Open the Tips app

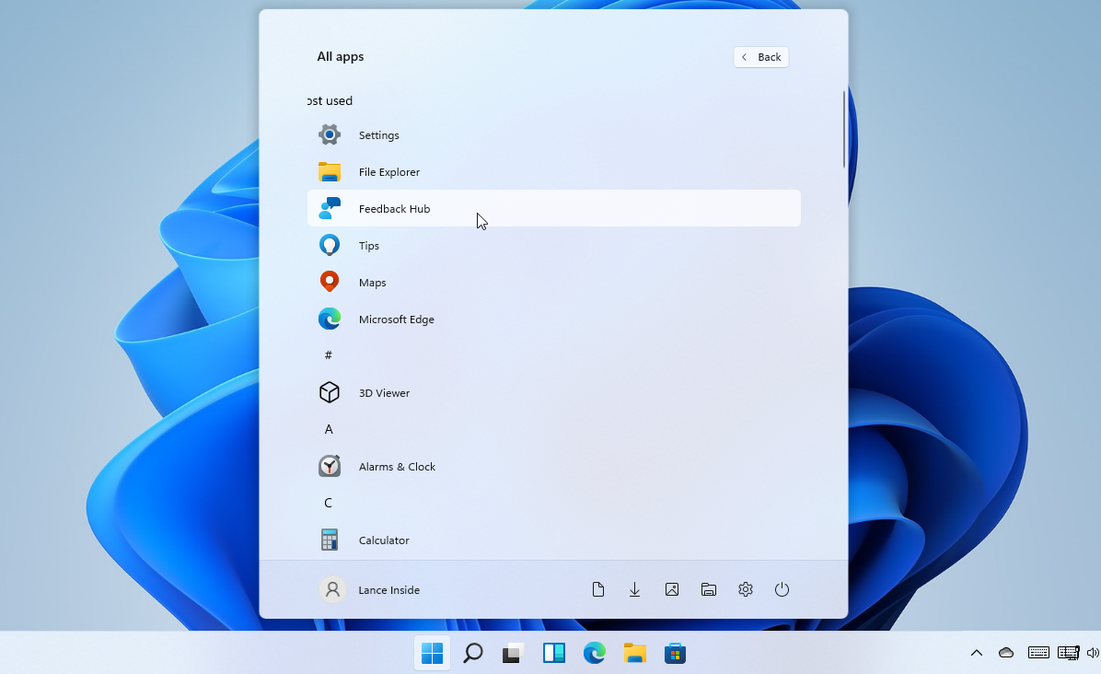coord(553,246)
